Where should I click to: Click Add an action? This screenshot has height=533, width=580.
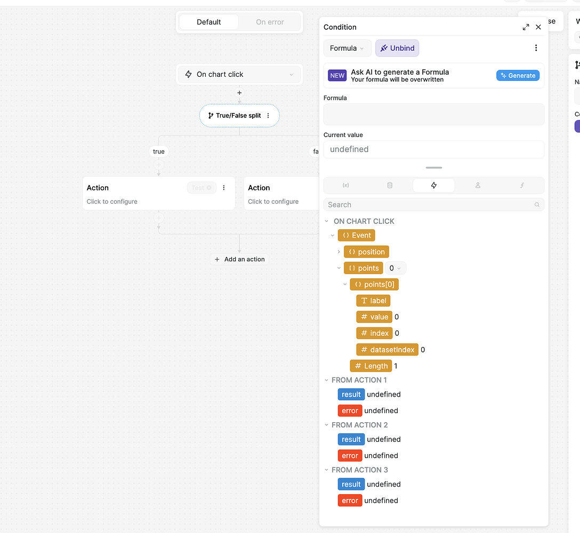239,259
